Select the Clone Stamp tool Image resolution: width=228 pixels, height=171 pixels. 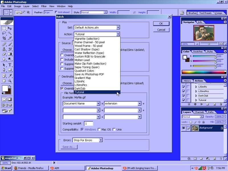click(x=4, y=49)
